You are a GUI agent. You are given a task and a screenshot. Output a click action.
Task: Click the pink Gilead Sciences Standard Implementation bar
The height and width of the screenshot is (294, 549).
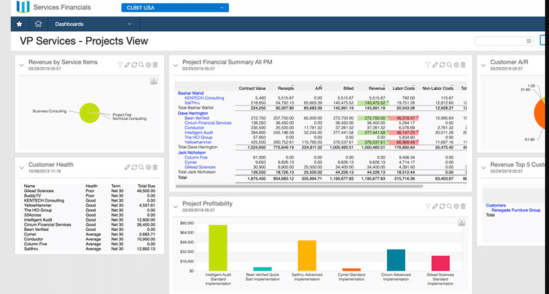click(440, 263)
